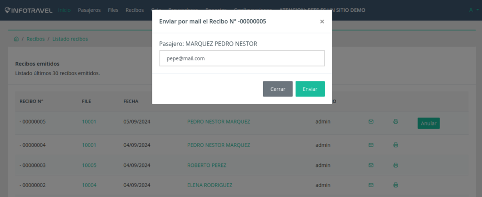The height and width of the screenshot is (197, 482).
Task: Click the mail icon for receipt 00000004
Action: [371, 145]
